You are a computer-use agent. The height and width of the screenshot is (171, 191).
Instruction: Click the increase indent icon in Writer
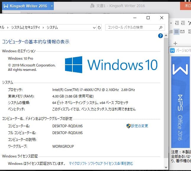[183, 23]
